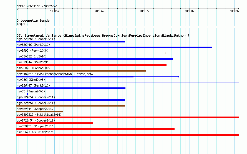Click the dgv2723n54 (Cooper2011) label

click(x=36, y=39)
